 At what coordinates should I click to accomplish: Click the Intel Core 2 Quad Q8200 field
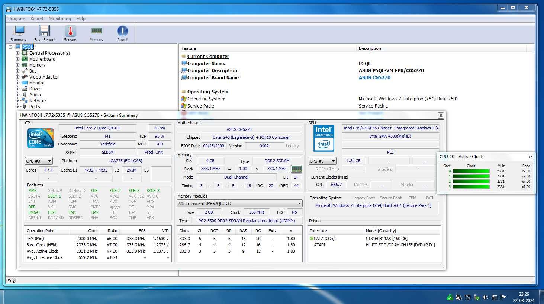pyautogui.click(x=97, y=128)
